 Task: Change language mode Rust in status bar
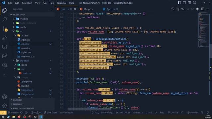(x=162, y=112)
